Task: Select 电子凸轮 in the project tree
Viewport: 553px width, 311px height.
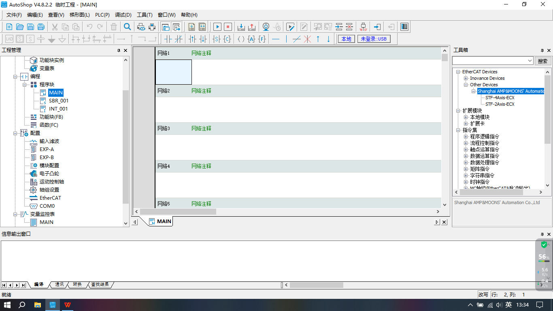Action: tap(49, 174)
